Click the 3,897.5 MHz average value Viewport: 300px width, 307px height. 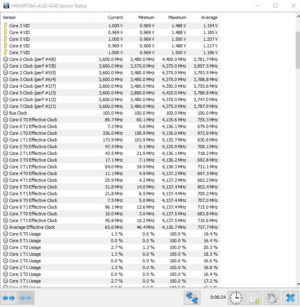pos(206,66)
